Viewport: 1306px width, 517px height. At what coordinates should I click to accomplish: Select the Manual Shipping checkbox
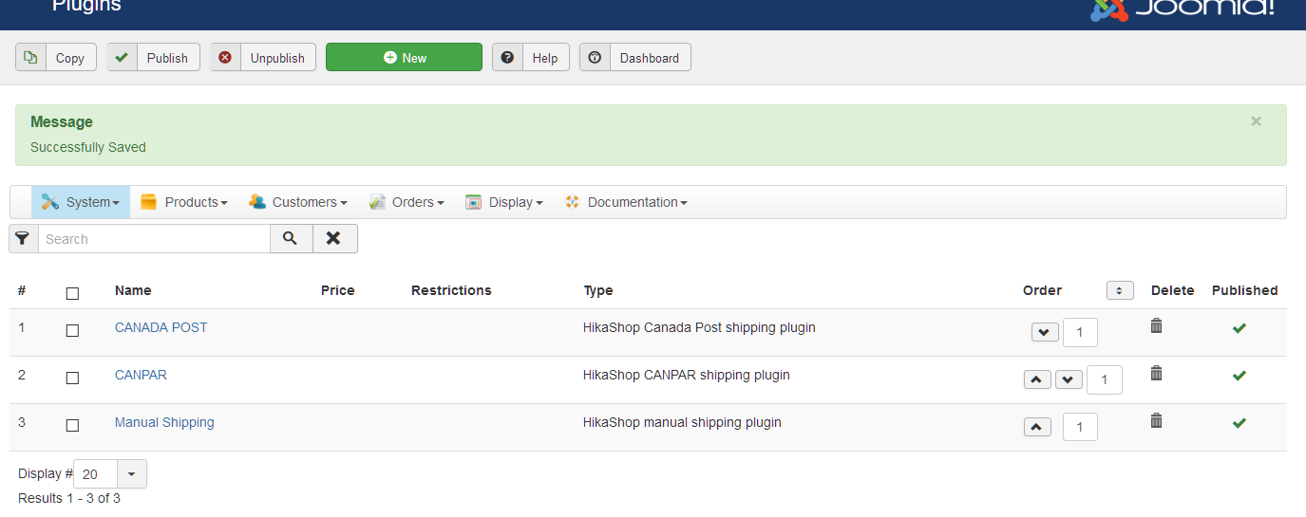pos(72,425)
